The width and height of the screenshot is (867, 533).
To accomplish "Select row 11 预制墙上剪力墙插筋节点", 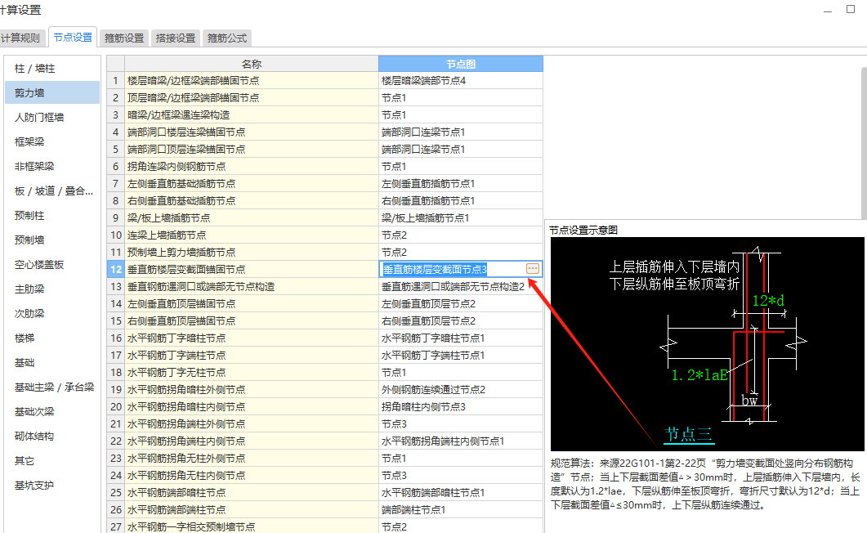I will pyautogui.click(x=252, y=252).
